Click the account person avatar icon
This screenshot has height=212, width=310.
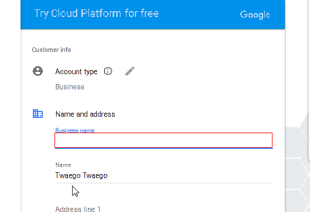click(x=38, y=71)
